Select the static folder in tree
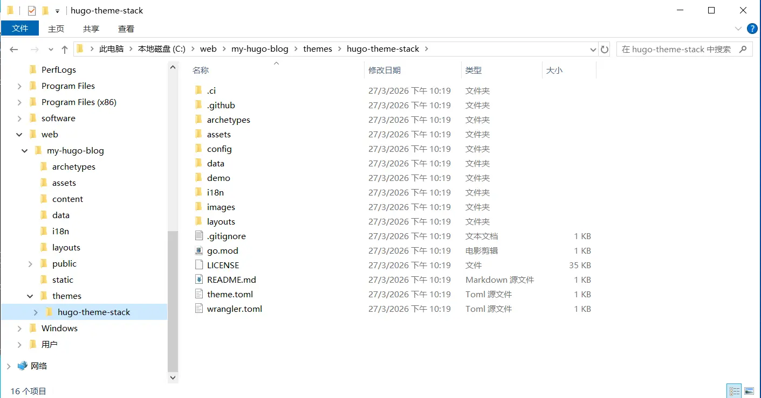 (63, 280)
